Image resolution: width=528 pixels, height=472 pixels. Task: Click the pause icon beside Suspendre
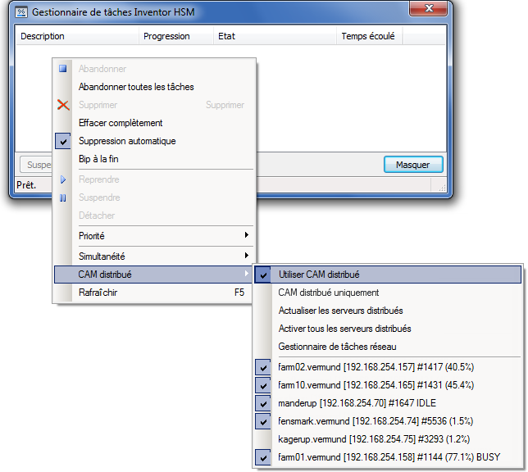(x=62, y=198)
